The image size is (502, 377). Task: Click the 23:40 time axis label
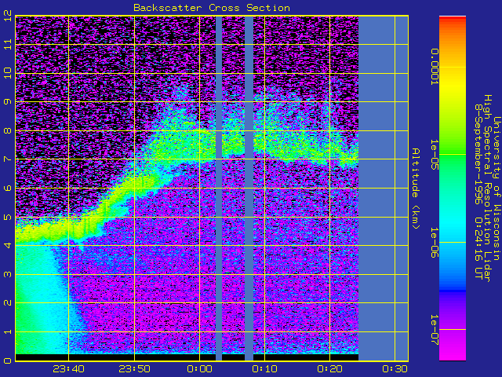point(68,369)
